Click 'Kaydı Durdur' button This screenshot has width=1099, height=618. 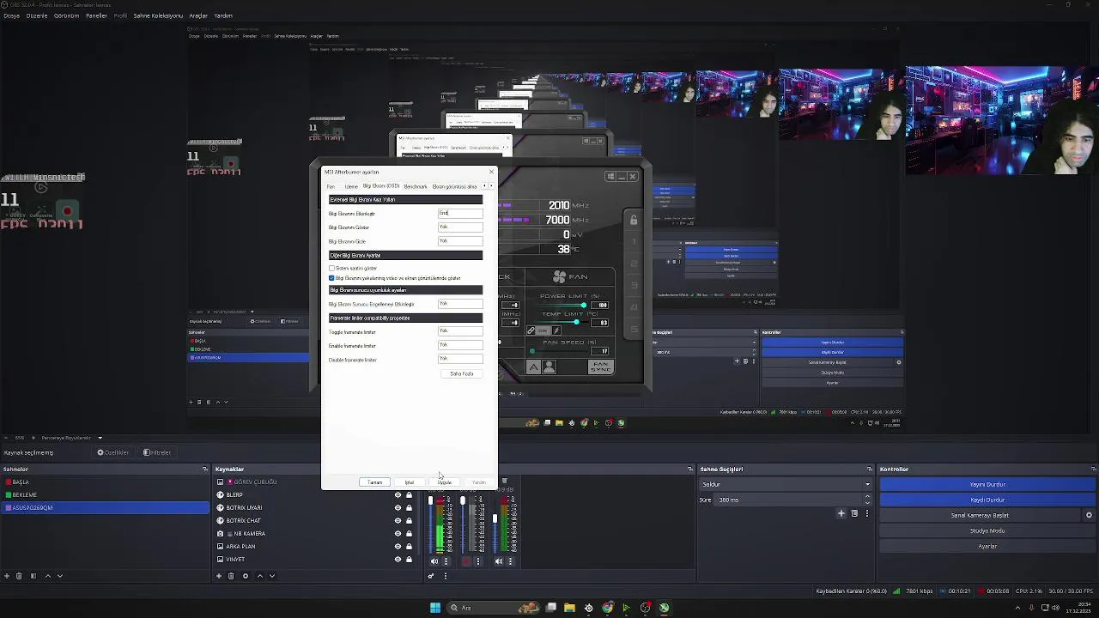point(987,500)
